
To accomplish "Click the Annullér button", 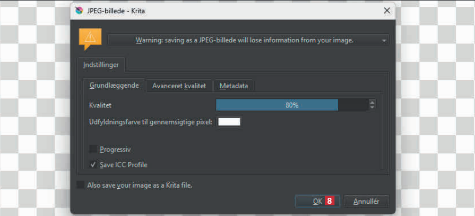I will pyautogui.click(x=366, y=202).
